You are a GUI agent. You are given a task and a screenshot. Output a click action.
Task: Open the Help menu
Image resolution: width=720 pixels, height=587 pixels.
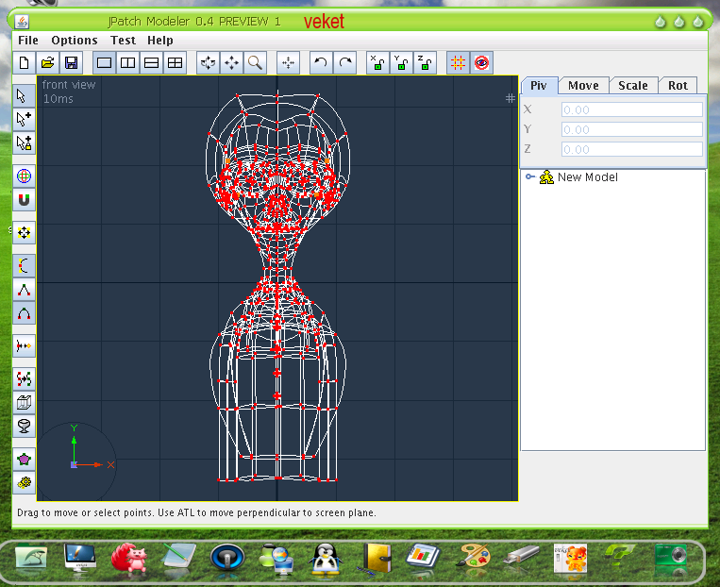coord(160,41)
